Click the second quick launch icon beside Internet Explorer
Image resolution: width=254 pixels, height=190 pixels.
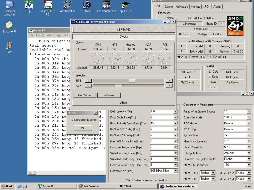(x=25, y=186)
